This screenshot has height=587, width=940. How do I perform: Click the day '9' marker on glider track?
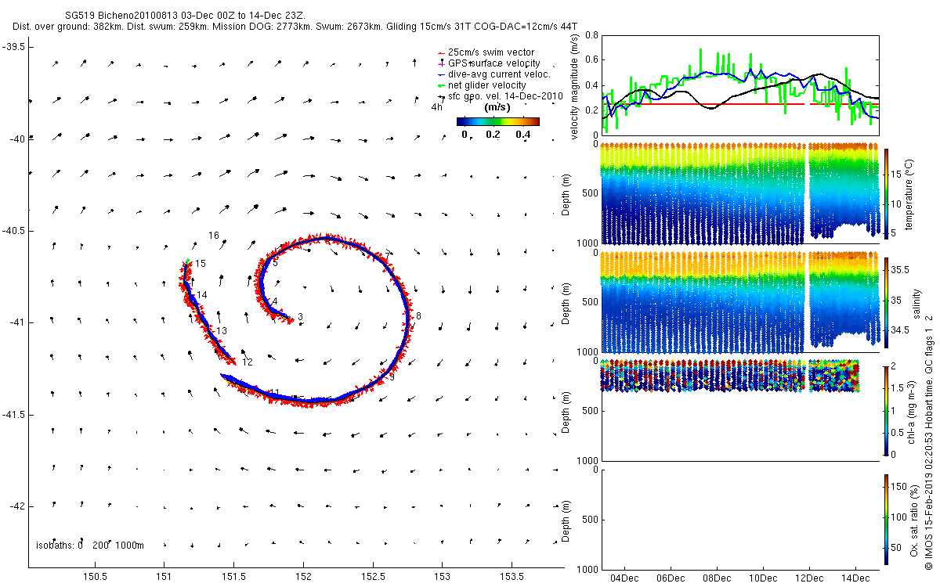click(x=392, y=377)
